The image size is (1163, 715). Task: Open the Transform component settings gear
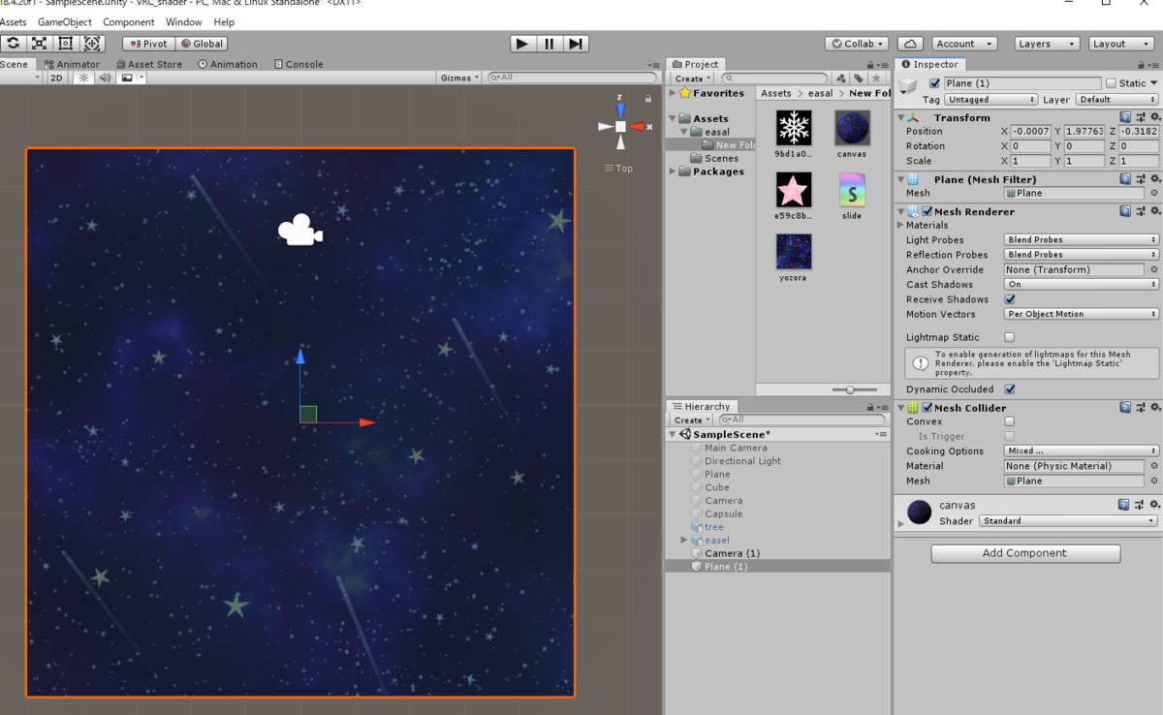1153,117
